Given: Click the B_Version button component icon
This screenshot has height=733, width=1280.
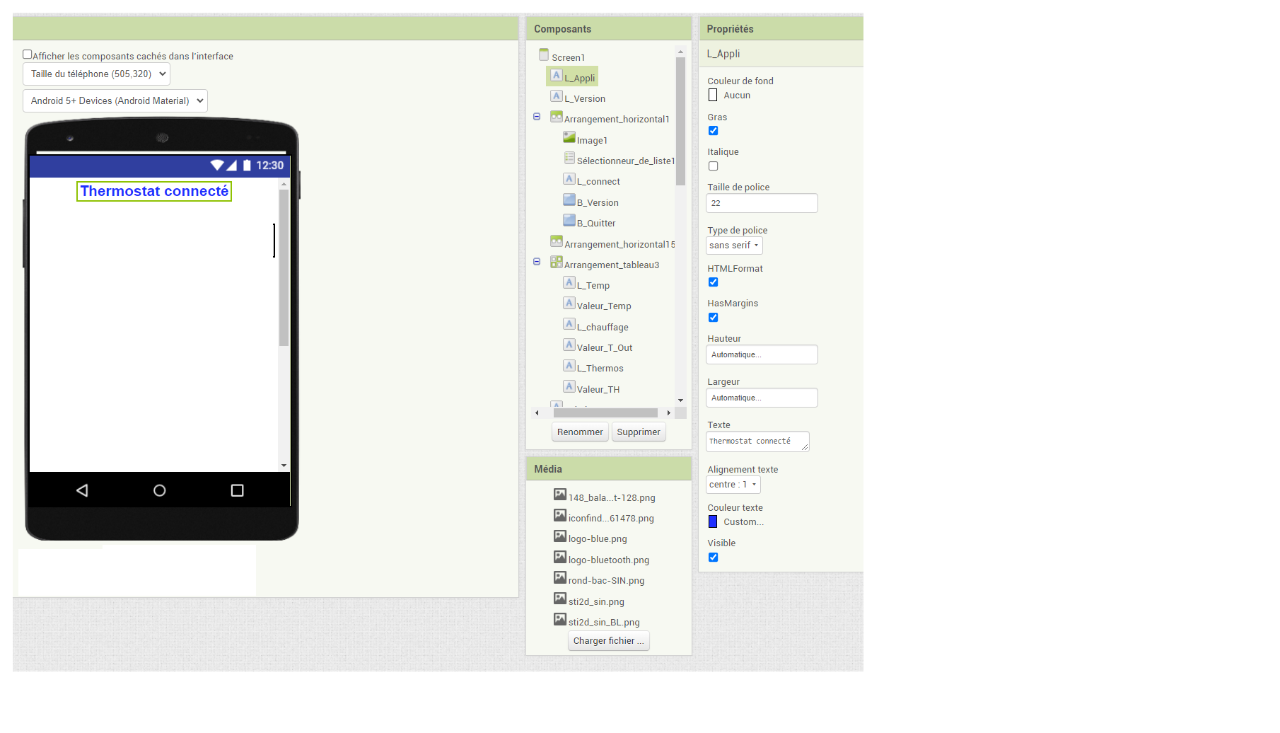Looking at the screenshot, I should 569,200.
